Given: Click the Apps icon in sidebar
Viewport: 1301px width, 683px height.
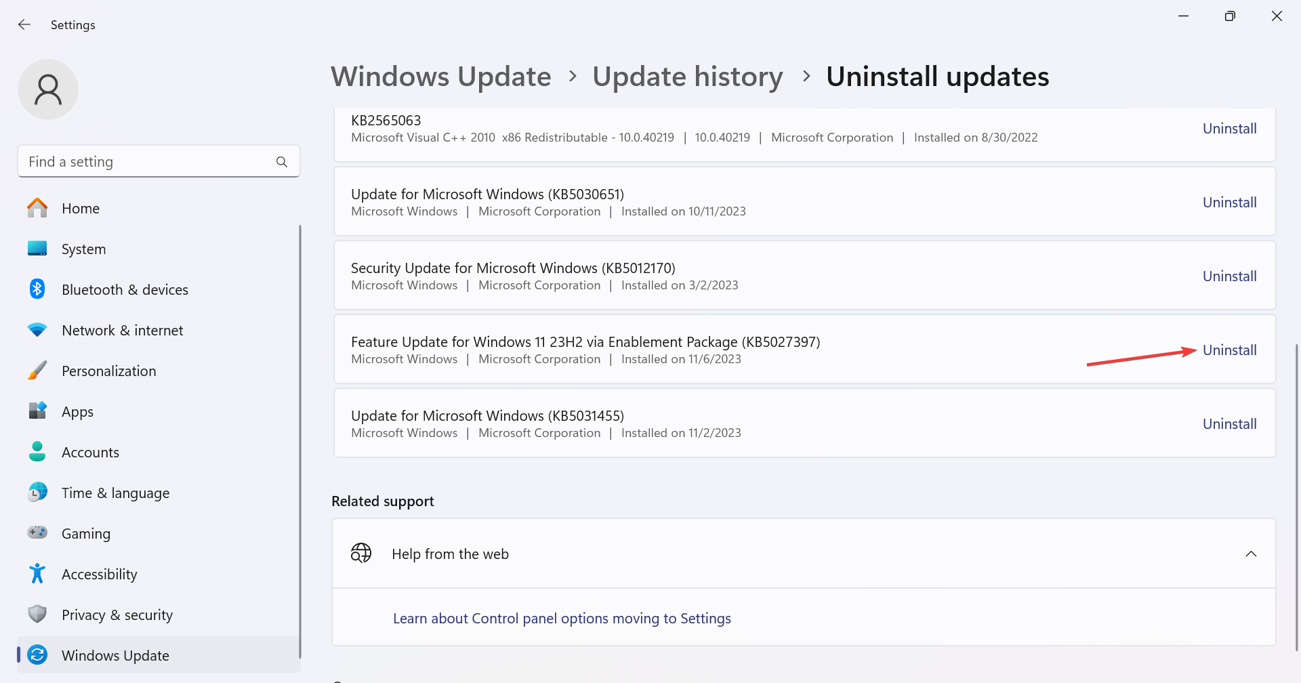Looking at the screenshot, I should 37,411.
